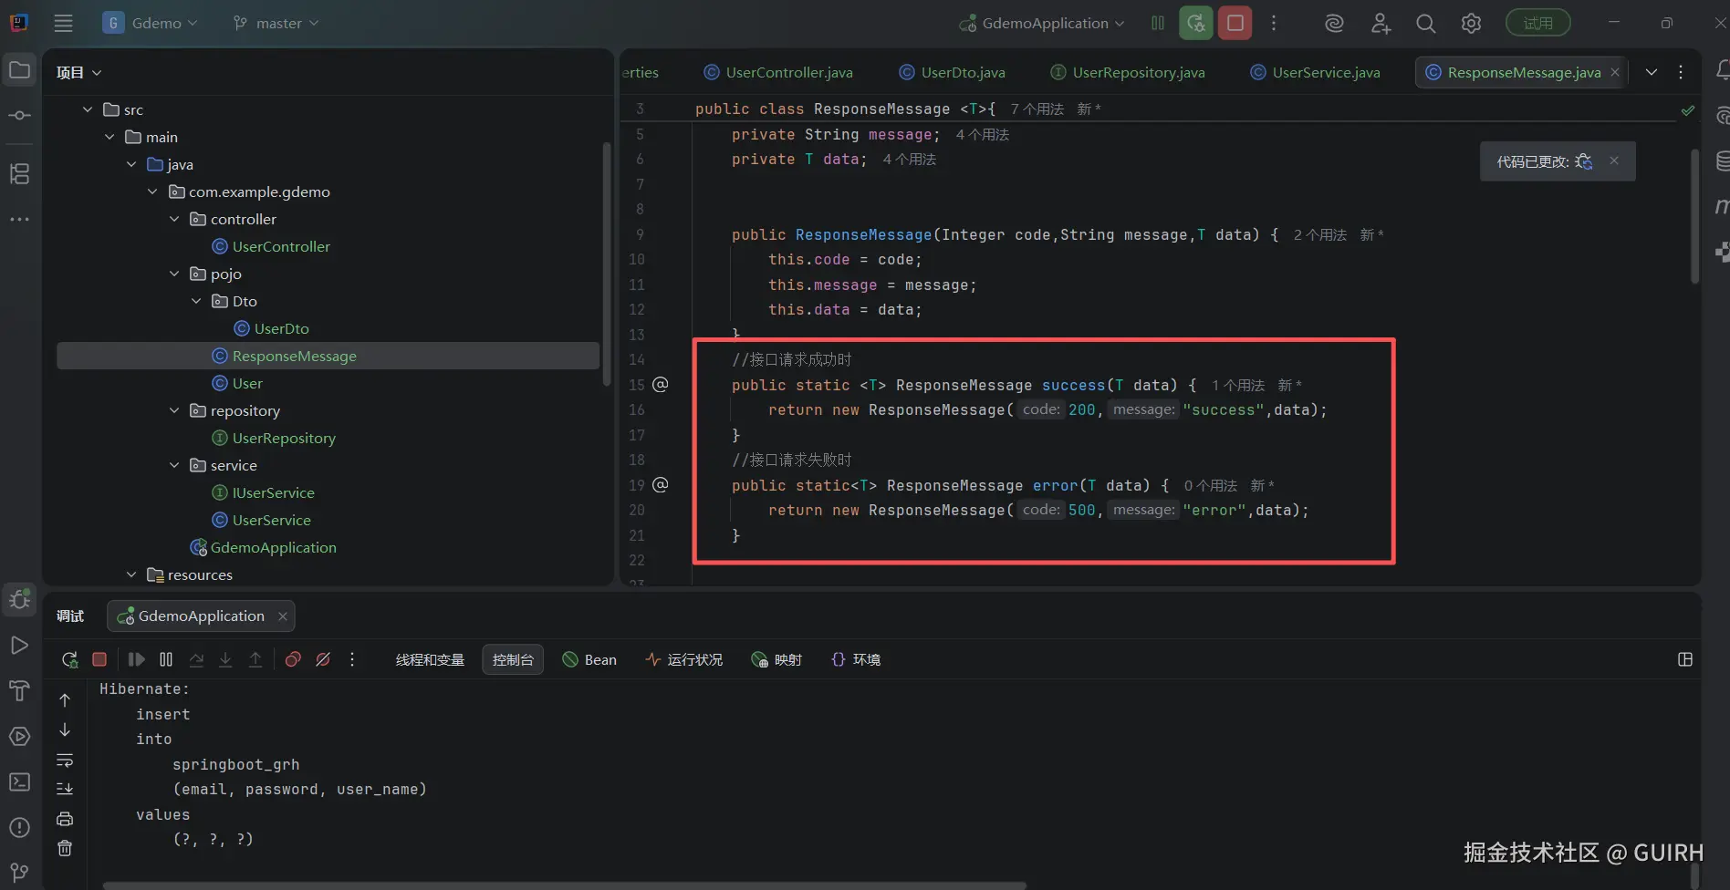The height and width of the screenshot is (890, 1730).
Task: Toggle scroll to end of console
Action: click(65, 789)
